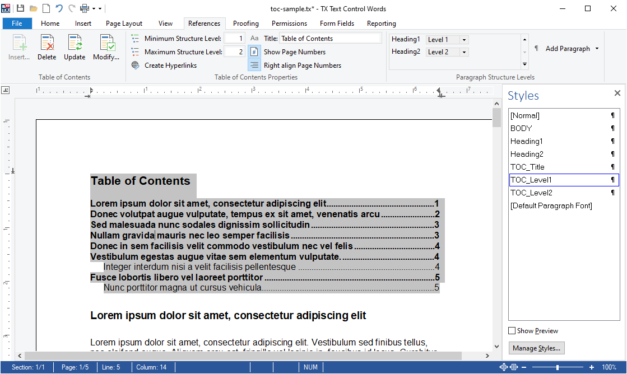This screenshot has width=627, height=374.
Task: Open Modify... in the Table of Contents group
Action: (x=106, y=48)
